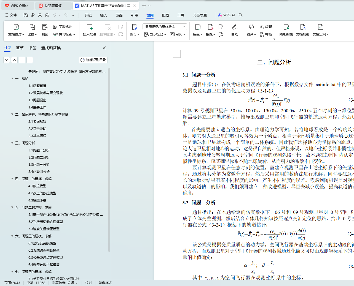Go to 2.2符号说明 in the outline

(x=37, y=129)
